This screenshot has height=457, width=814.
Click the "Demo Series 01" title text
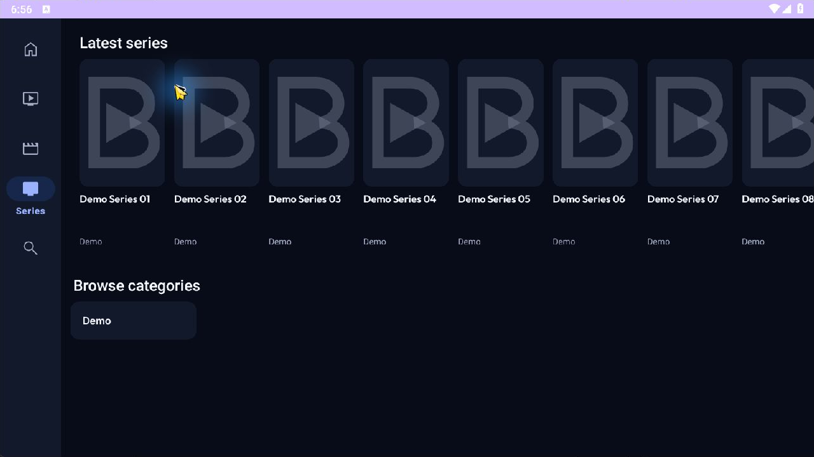click(115, 199)
